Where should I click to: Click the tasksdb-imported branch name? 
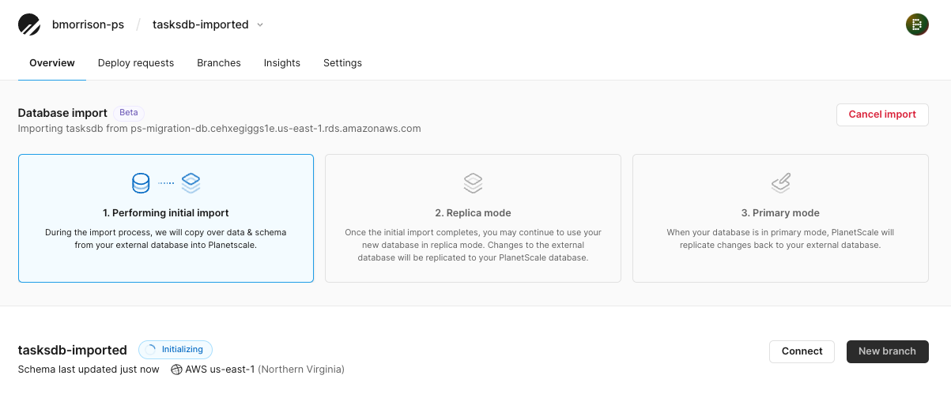coord(73,350)
